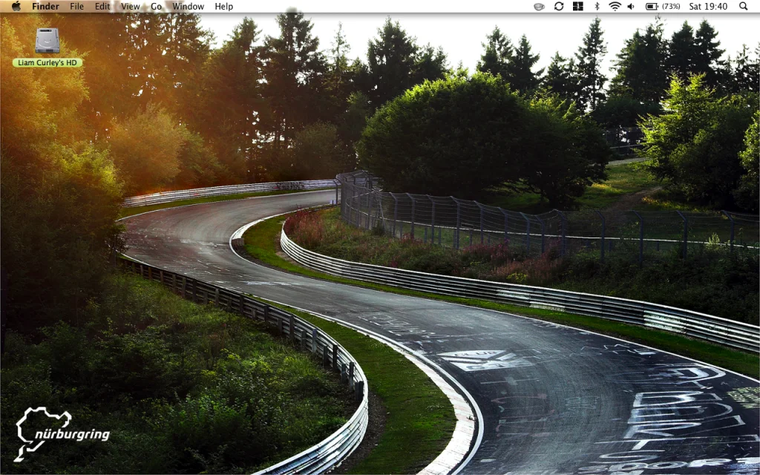760x475 pixels.
Task: Open the Wi-Fi status menu
Action: [x=615, y=6]
